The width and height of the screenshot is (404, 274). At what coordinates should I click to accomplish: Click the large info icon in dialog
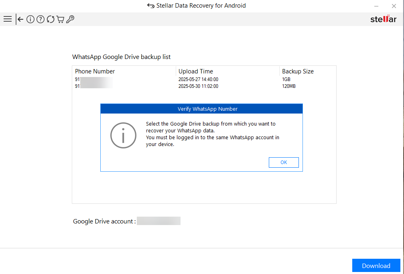(x=123, y=136)
